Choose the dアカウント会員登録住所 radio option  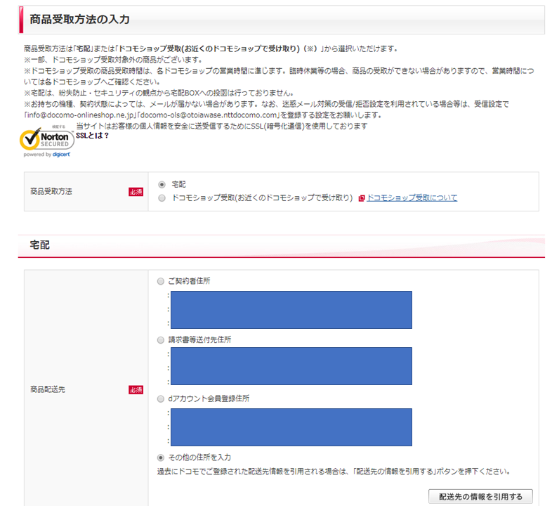[x=161, y=399]
